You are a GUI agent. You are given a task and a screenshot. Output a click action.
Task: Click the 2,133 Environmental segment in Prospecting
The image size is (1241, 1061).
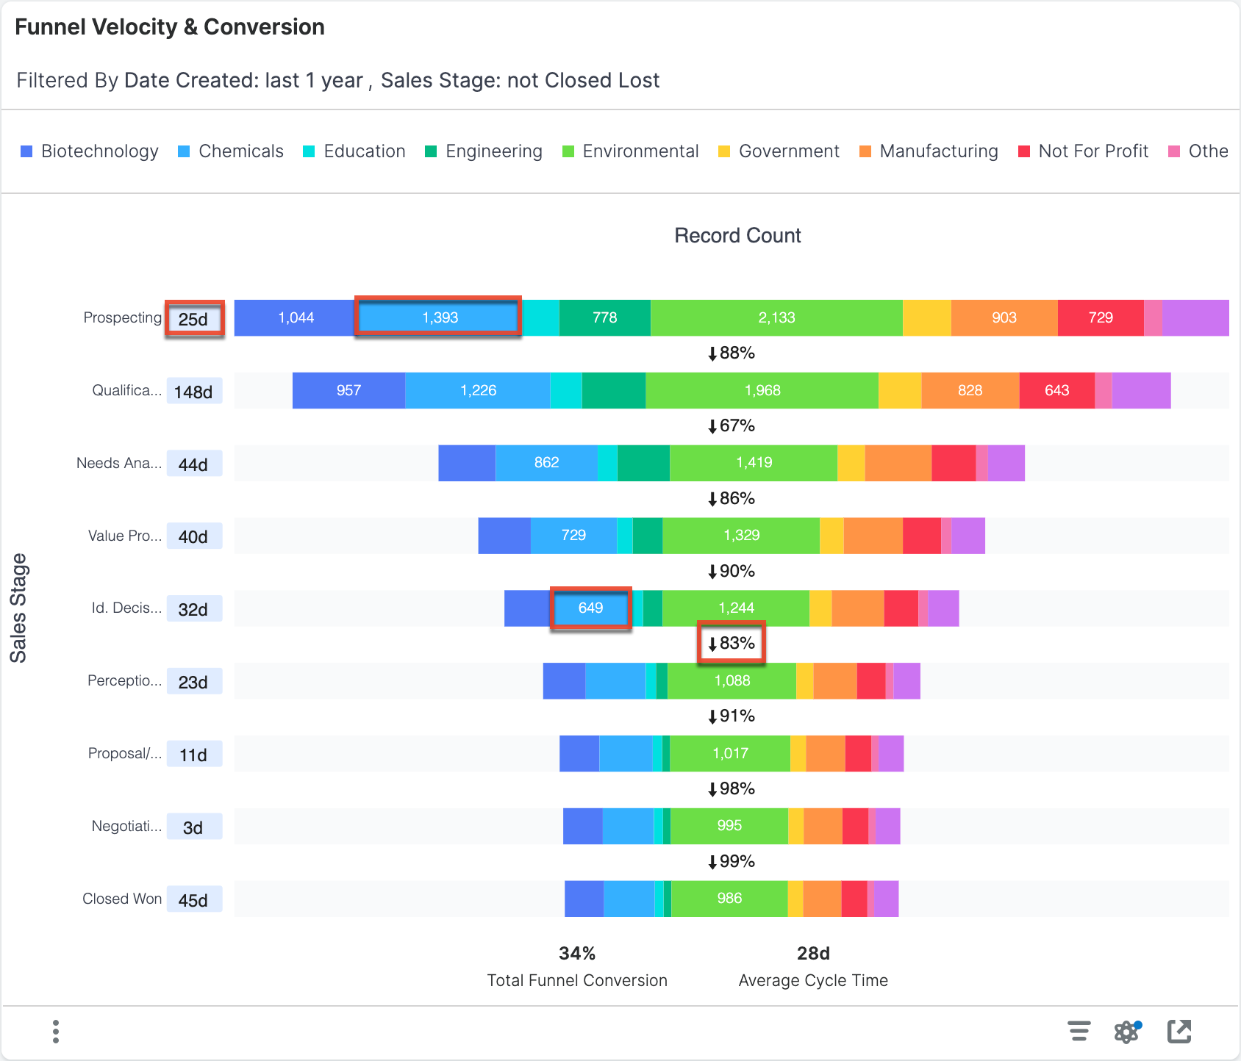[776, 317]
